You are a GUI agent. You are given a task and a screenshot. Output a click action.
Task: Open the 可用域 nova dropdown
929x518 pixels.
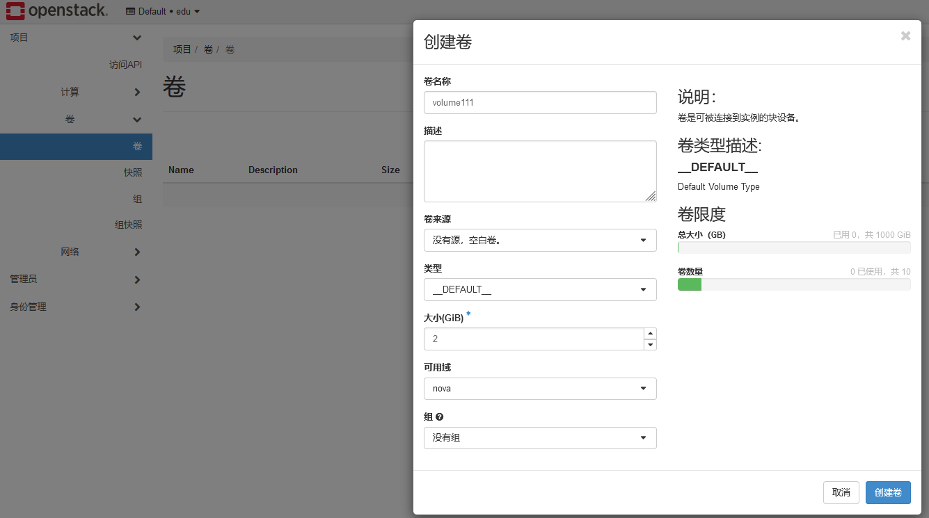539,389
